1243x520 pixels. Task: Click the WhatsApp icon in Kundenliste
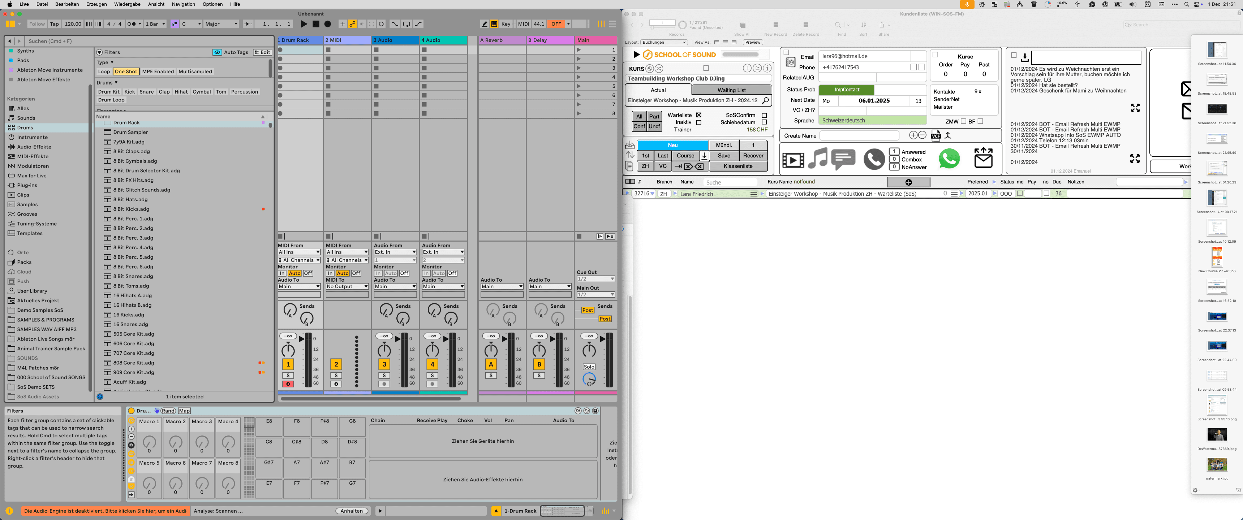pyautogui.click(x=949, y=159)
